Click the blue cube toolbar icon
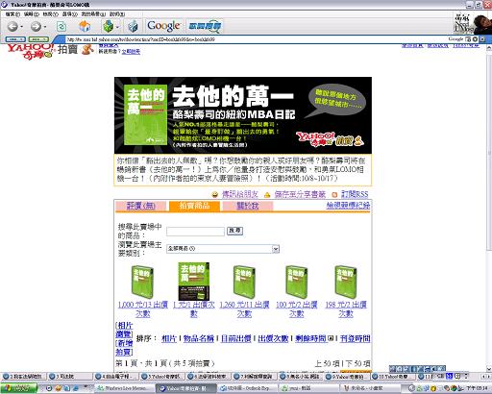This screenshot has width=492, height=394. point(133,26)
